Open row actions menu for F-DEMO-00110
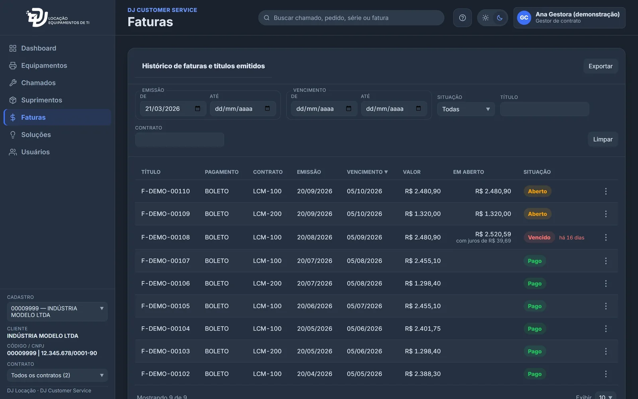Image resolution: width=638 pixels, height=399 pixels. 606,191
